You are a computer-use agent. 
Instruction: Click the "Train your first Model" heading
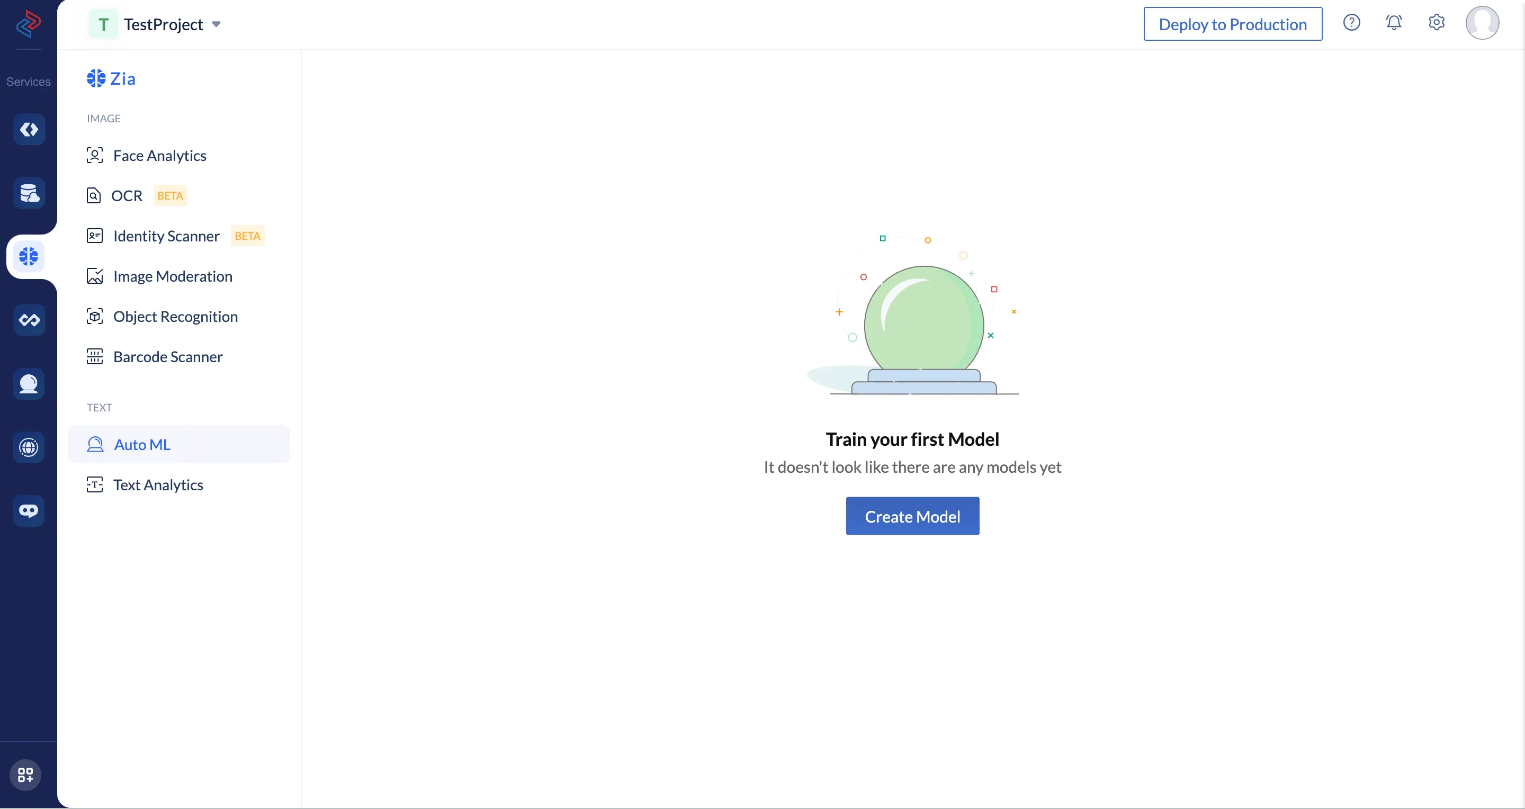912,439
